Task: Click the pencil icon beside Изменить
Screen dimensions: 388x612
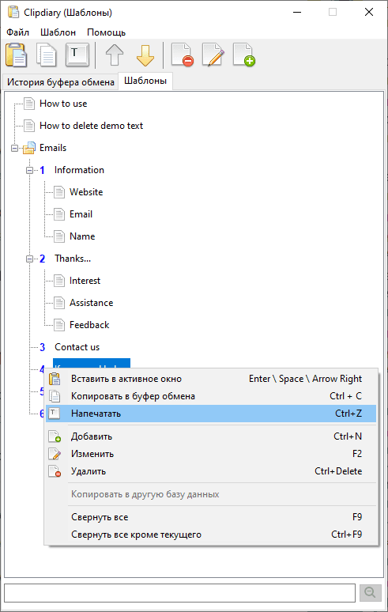Action: tap(55, 454)
